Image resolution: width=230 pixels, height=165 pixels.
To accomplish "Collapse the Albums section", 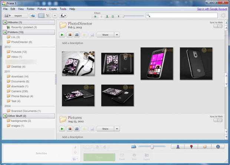I will click(x=5, y=22).
